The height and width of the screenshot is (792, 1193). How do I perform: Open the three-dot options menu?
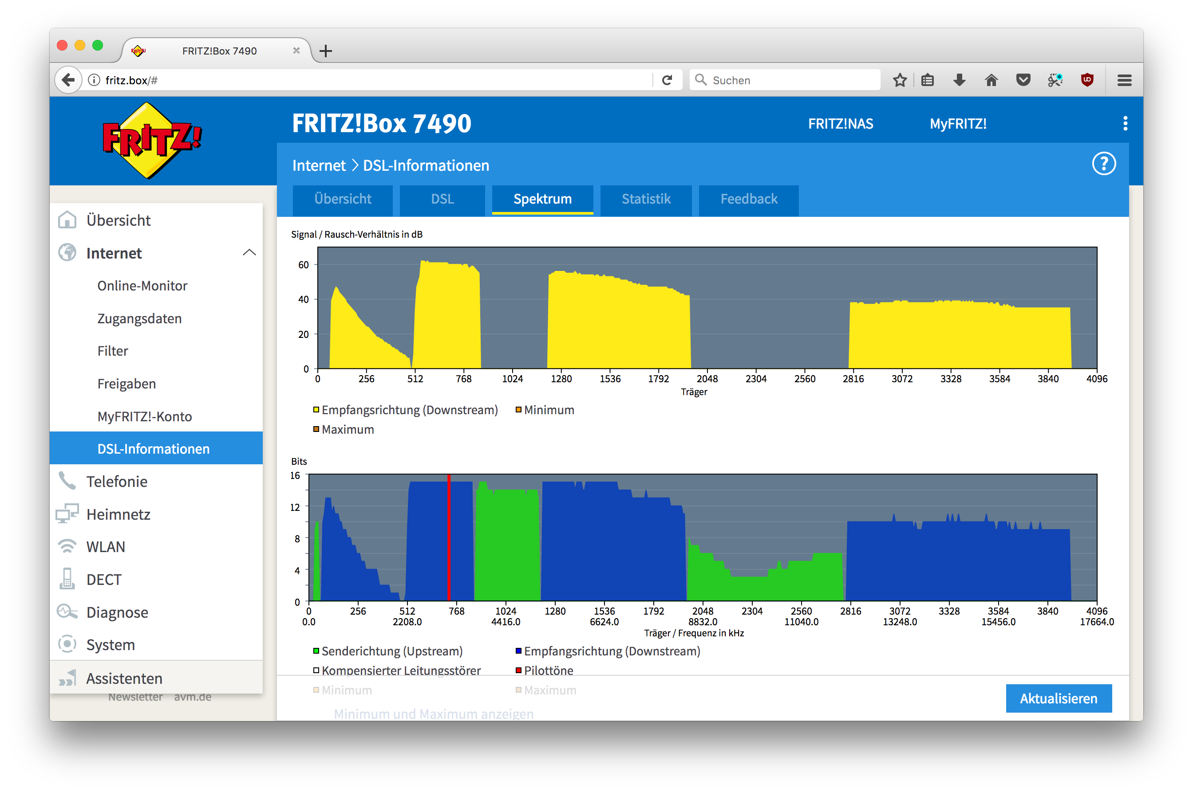(1125, 123)
